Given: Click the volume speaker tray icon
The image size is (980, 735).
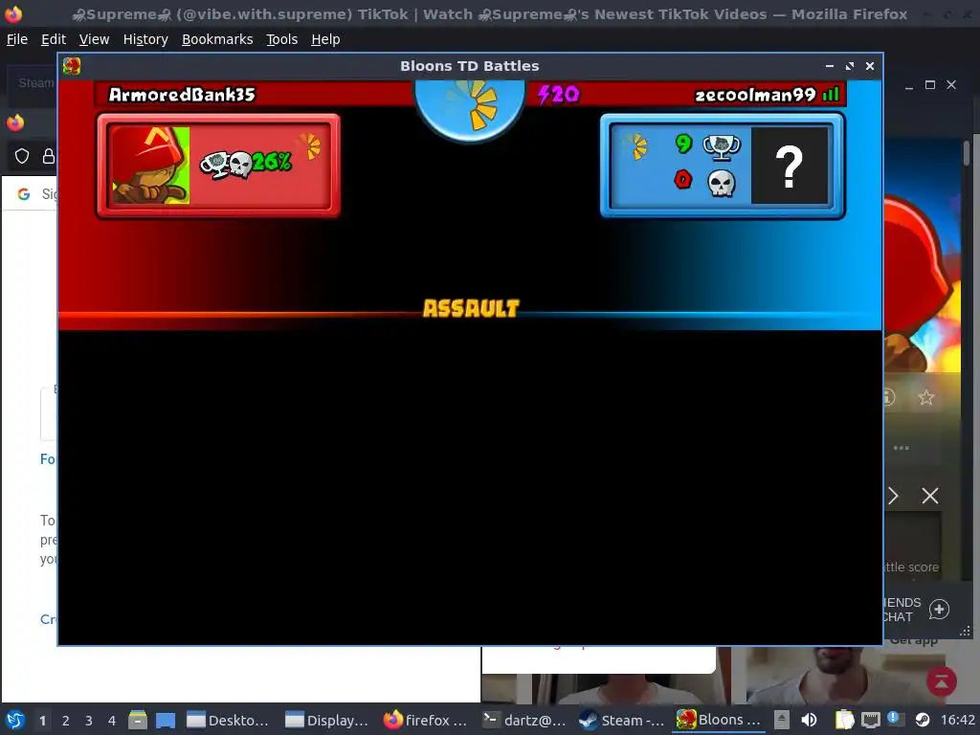Looking at the screenshot, I should click(x=810, y=720).
